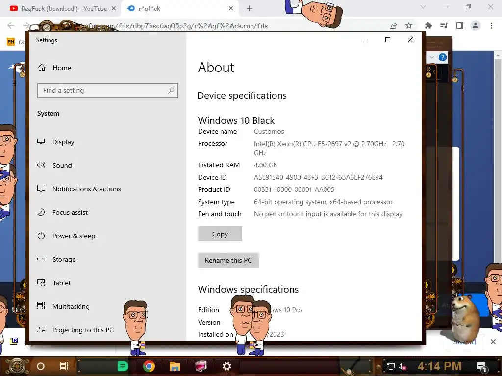Click the Chrome address bar URL
The image size is (502, 376).
tap(192, 26)
